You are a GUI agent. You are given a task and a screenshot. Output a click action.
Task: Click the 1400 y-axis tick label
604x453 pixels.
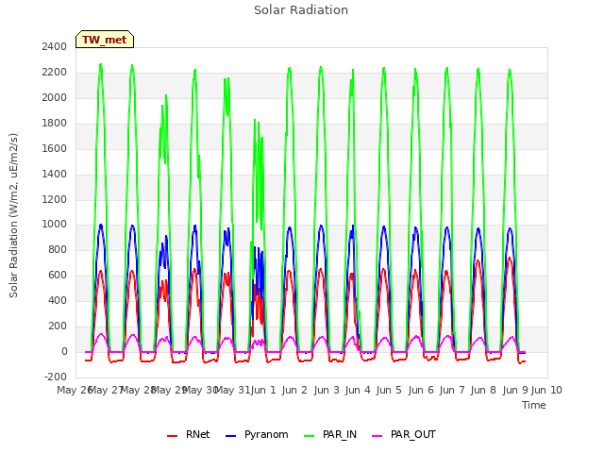[x=55, y=174]
